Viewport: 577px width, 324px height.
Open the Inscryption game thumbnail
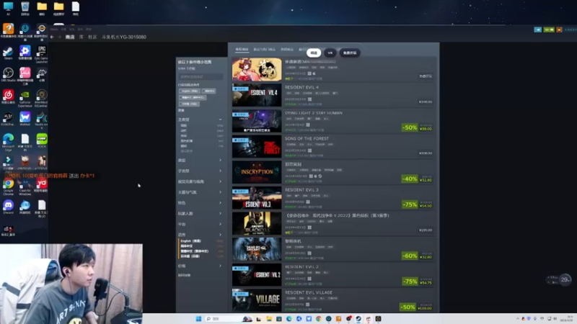point(257,172)
